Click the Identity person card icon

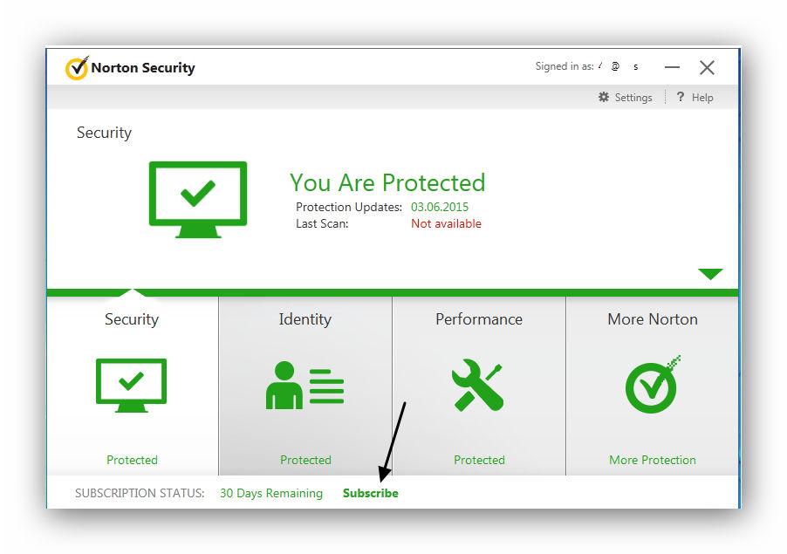[x=305, y=386]
